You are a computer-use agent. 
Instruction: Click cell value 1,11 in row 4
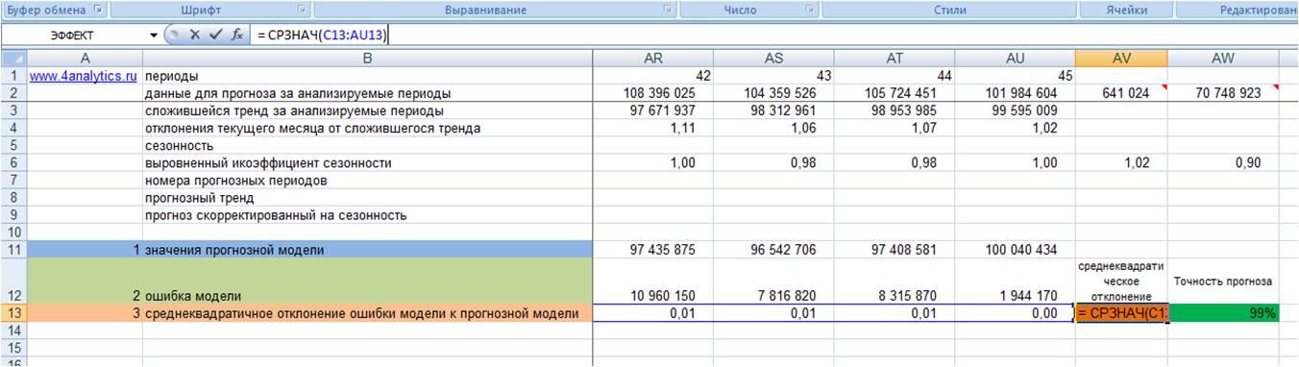point(653,128)
